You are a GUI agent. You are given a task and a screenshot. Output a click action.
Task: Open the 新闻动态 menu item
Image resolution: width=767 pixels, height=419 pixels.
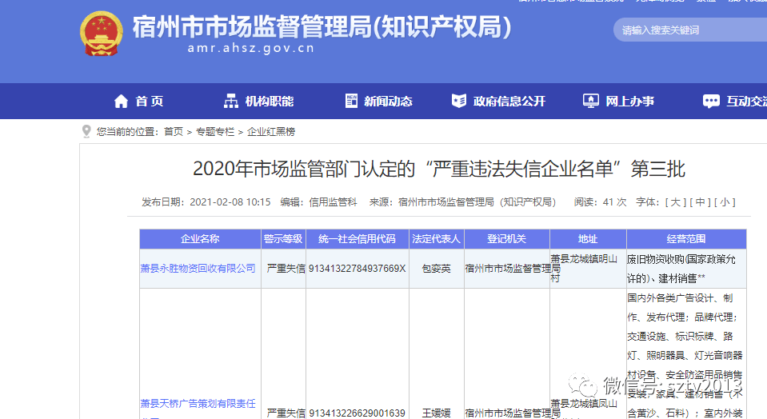(388, 102)
